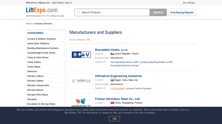Select Elevator Components category
This screenshot has height=124, width=222.
[x=46, y=85]
